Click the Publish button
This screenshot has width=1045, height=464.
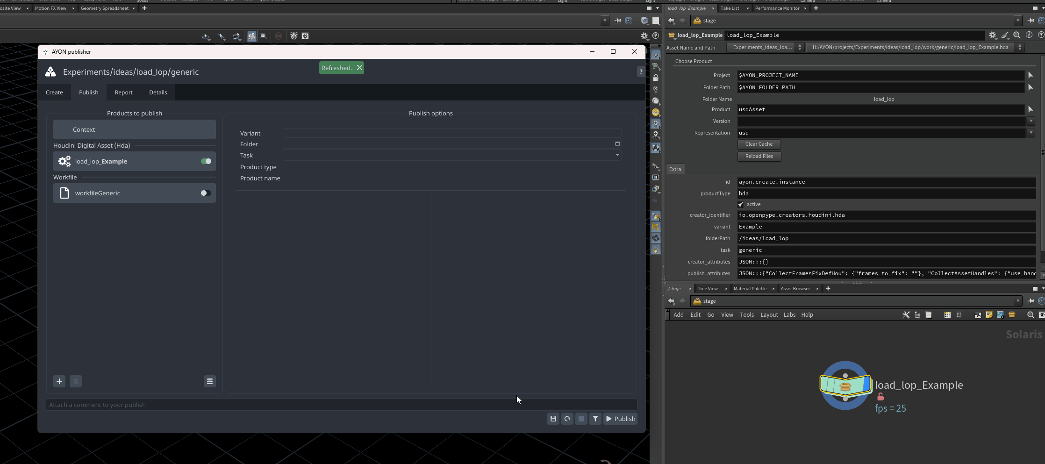620,419
